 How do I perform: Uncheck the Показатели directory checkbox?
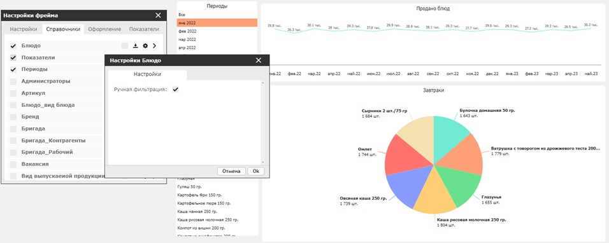[13, 58]
